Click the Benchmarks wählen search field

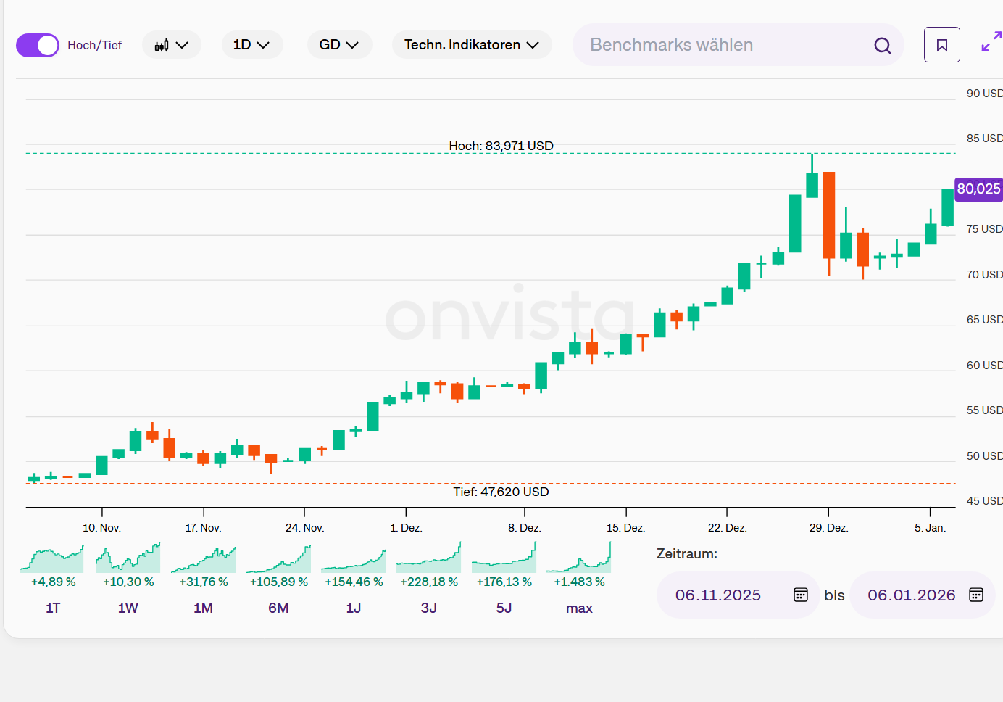coord(725,45)
